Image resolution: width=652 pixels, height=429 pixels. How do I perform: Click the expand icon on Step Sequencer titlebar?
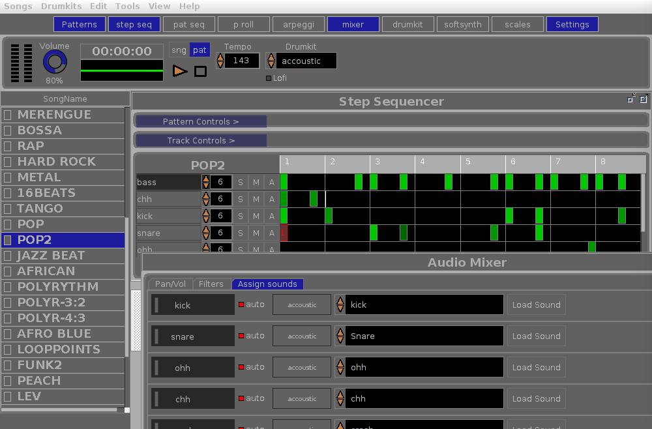[643, 99]
